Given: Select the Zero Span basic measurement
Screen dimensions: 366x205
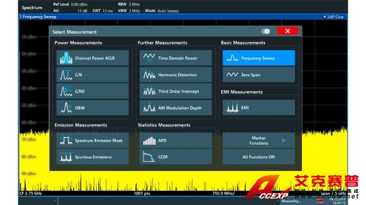Looking at the screenshot, I should (258, 75).
